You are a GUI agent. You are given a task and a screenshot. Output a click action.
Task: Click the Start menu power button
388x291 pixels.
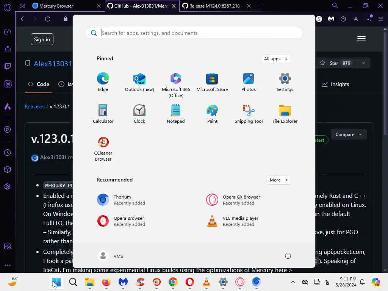[x=288, y=256]
